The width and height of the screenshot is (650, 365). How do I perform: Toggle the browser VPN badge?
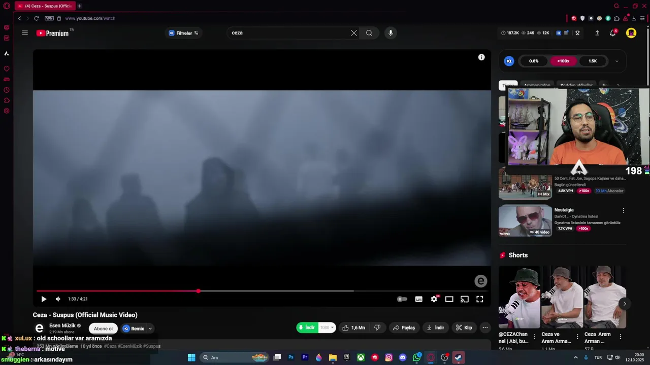(x=49, y=18)
